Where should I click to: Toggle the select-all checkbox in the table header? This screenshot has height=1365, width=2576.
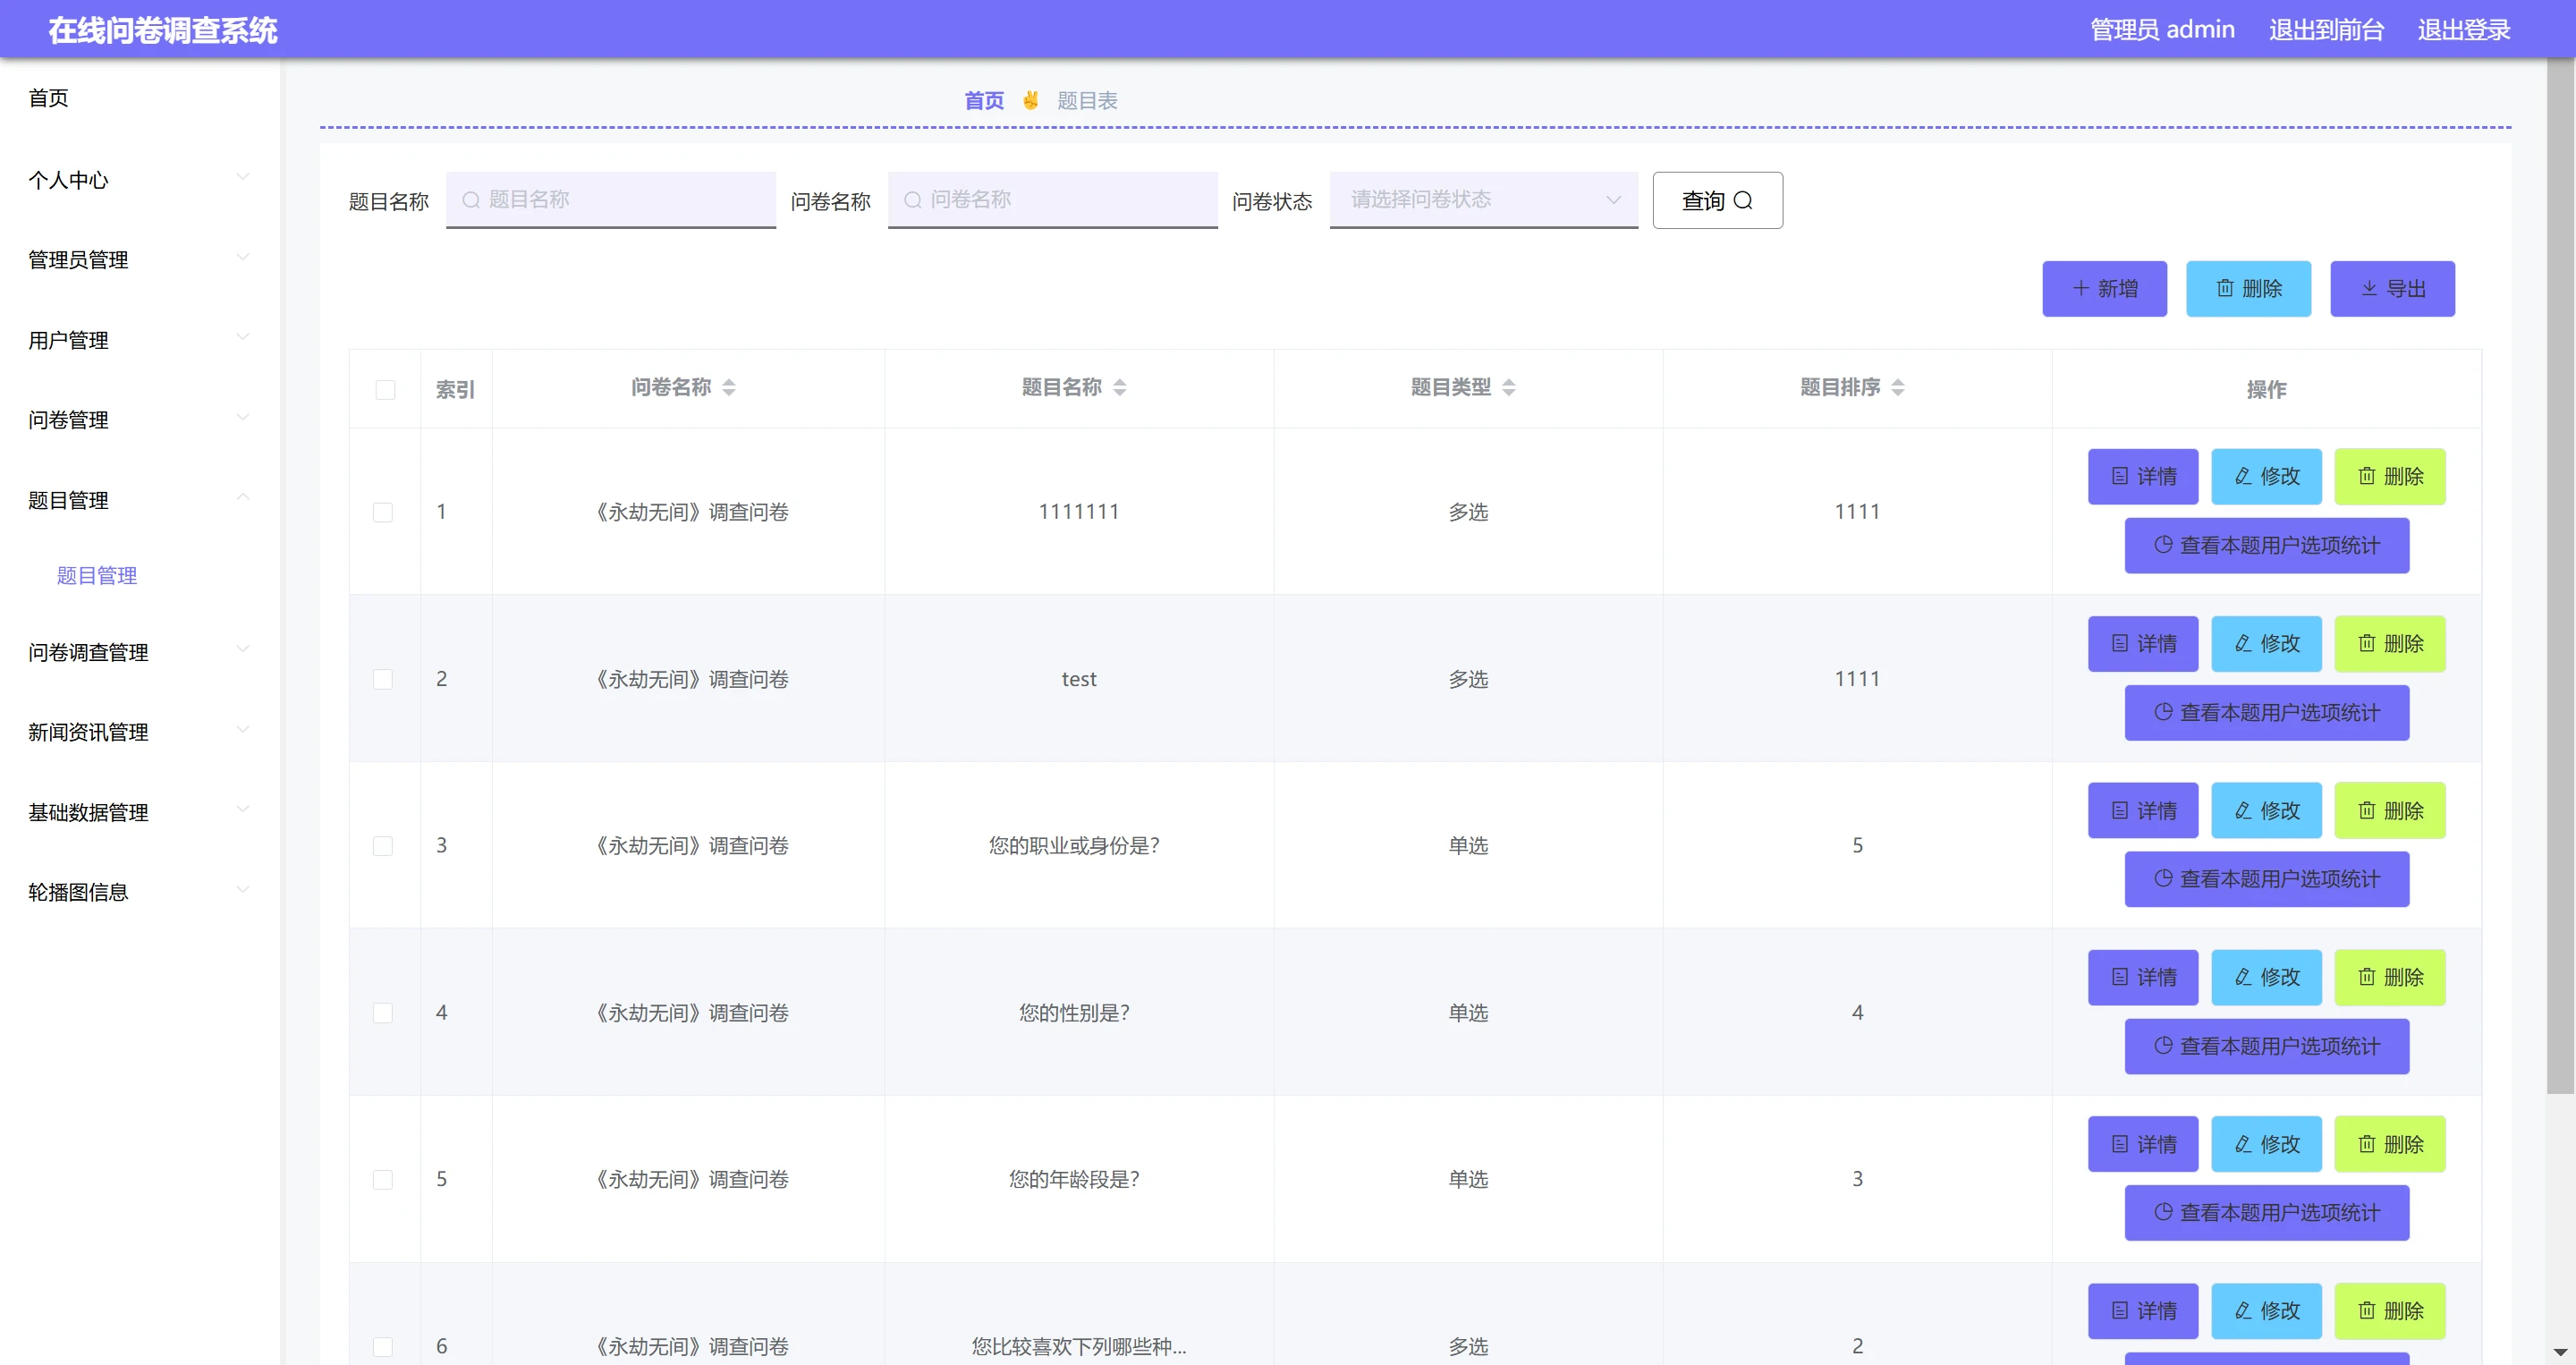[x=385, y=390]
